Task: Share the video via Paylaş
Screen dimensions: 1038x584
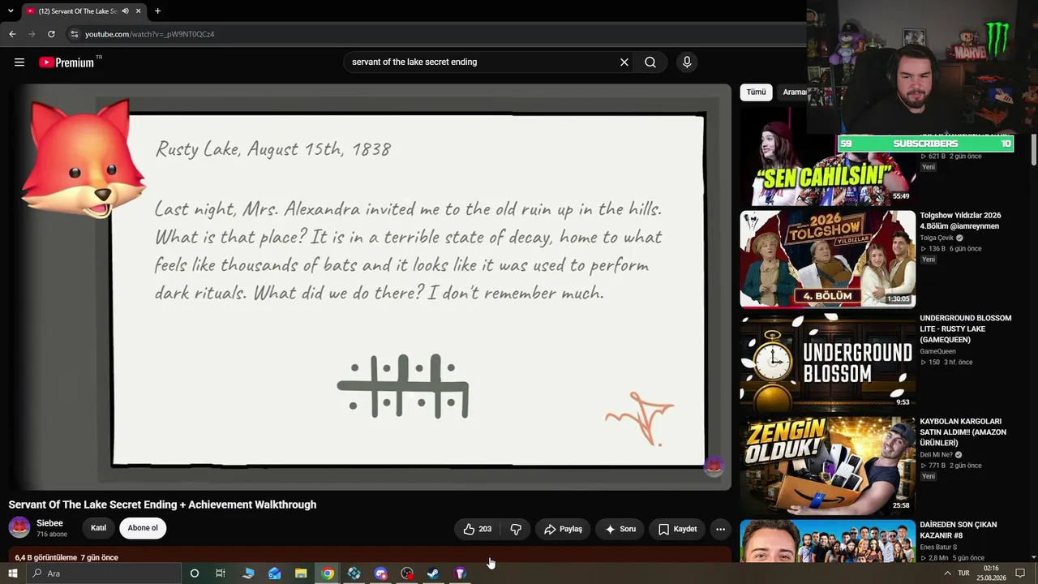Action: point(563,529)
